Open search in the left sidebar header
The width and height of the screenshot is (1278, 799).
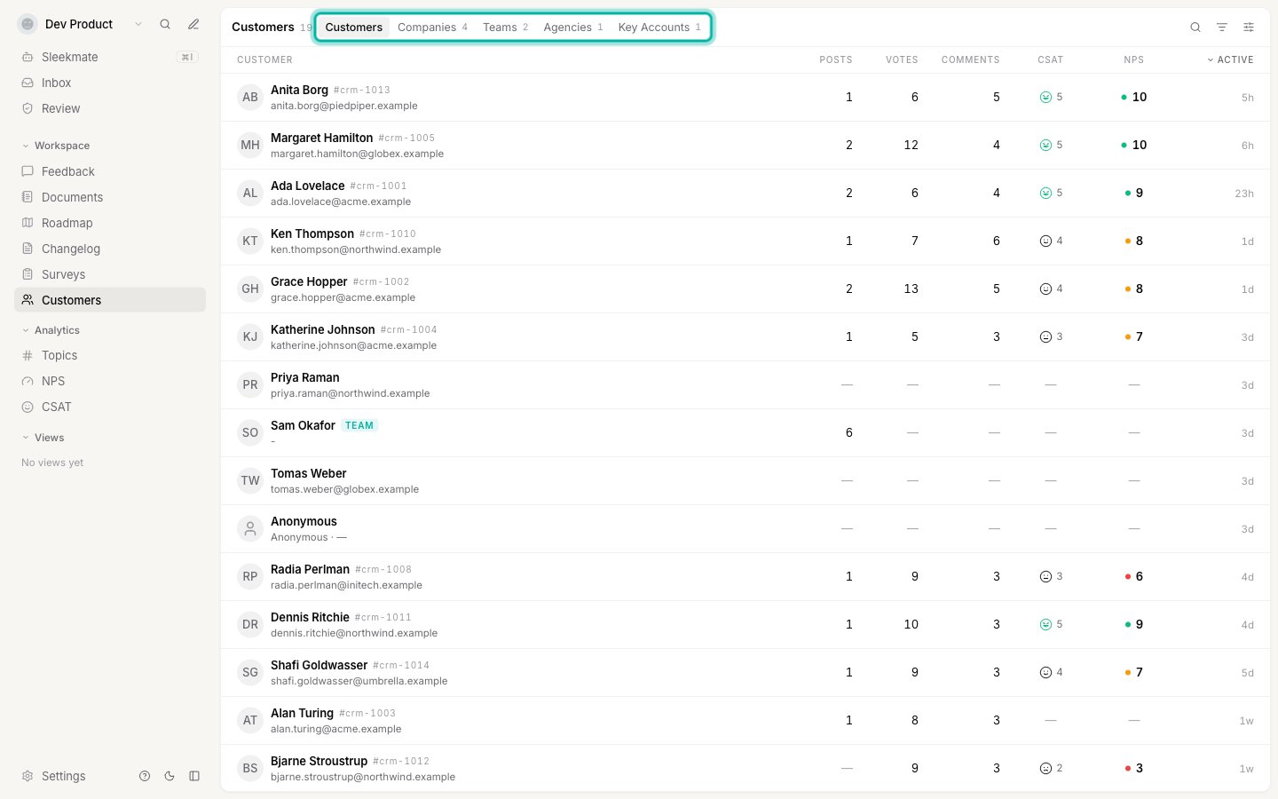click(x=165, y=24)
